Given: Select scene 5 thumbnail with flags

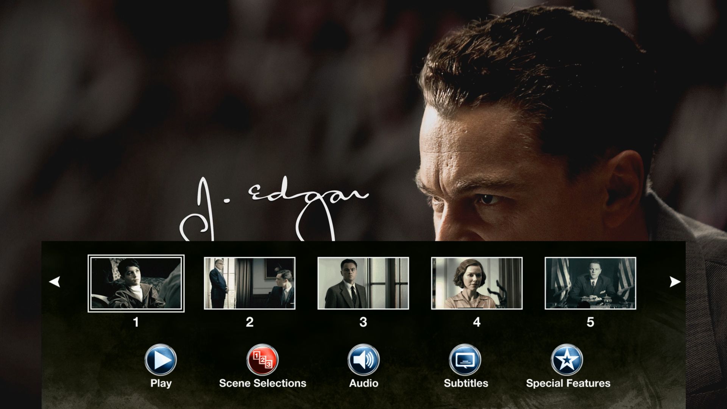Looking at the screenshot, I should 590,283.
